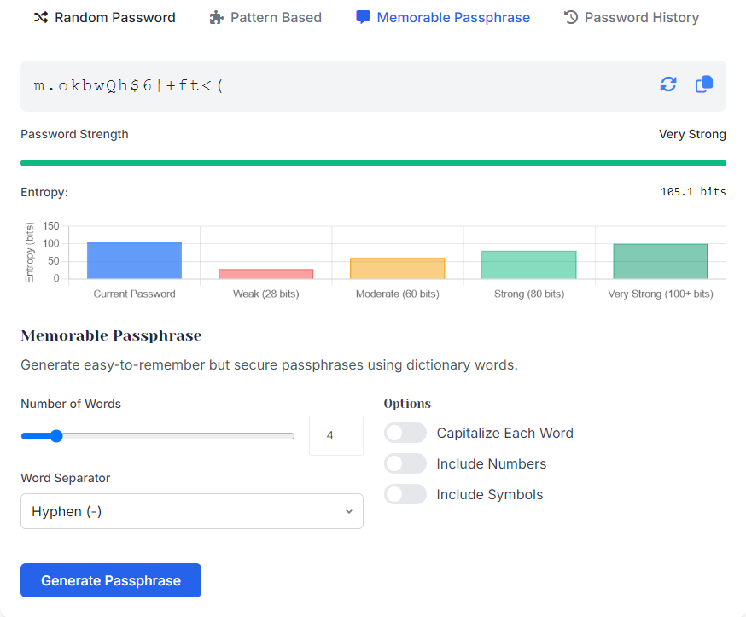Click the 'Memorable Passphrase' section heading
The image size is (746, 617).
coord(111,335)
